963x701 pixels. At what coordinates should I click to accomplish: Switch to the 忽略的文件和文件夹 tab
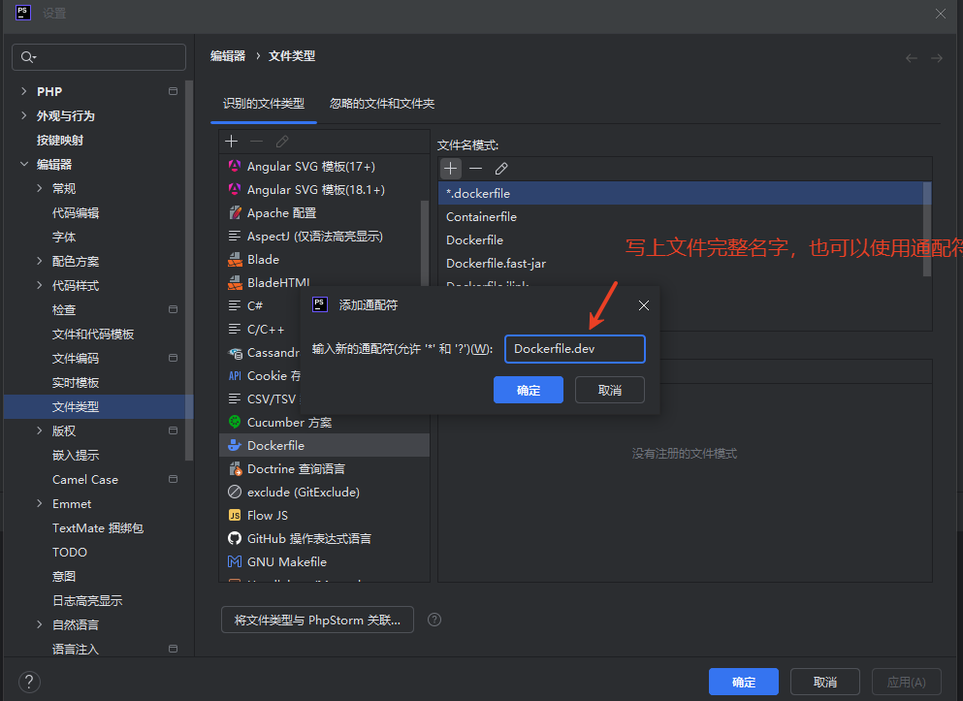click(x=381, y=103)
